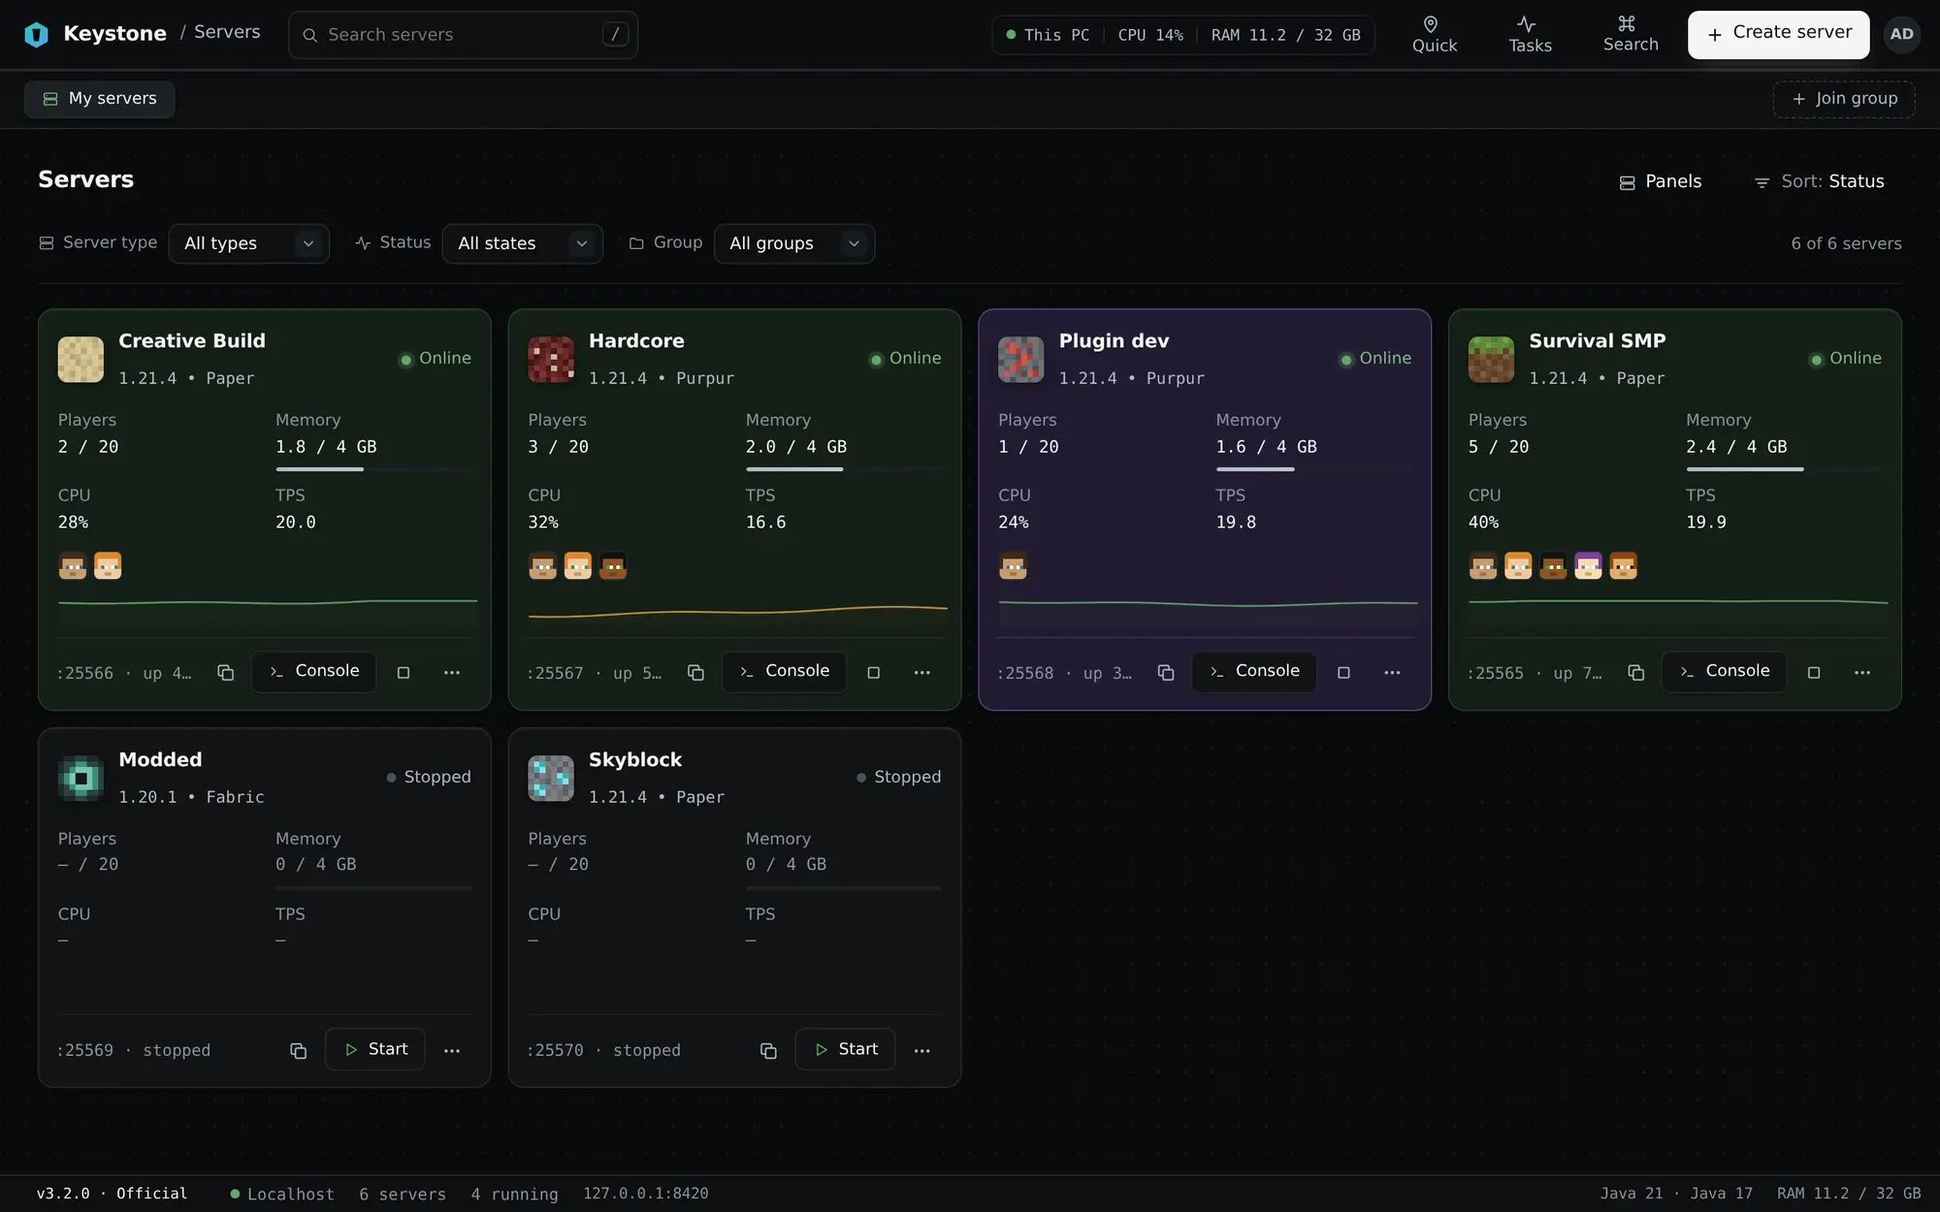
Task: Start the Modded server
Action: point(374,1049)
